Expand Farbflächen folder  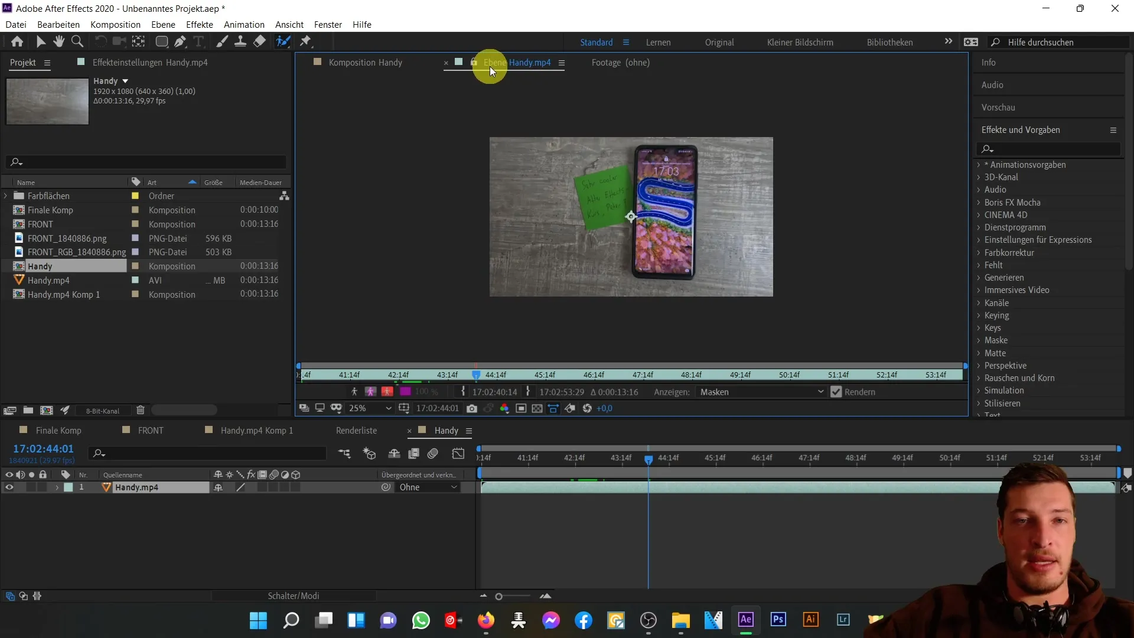(x=6, y=196)
